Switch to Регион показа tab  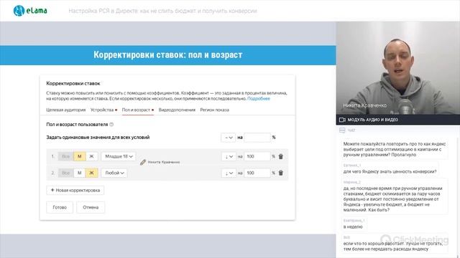tap(214, 110)
